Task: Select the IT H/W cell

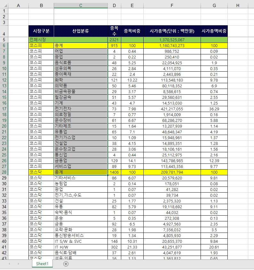Action: coord(81,247)
